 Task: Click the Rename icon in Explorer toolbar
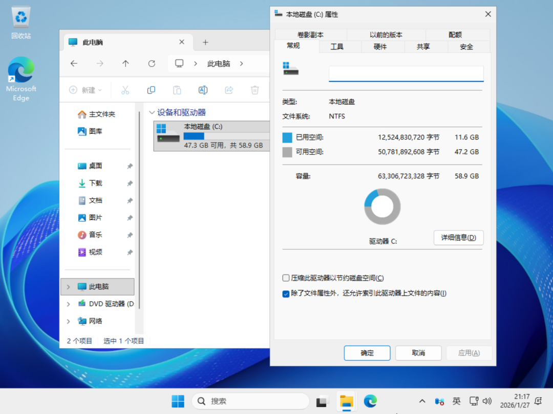coord(203,90)
